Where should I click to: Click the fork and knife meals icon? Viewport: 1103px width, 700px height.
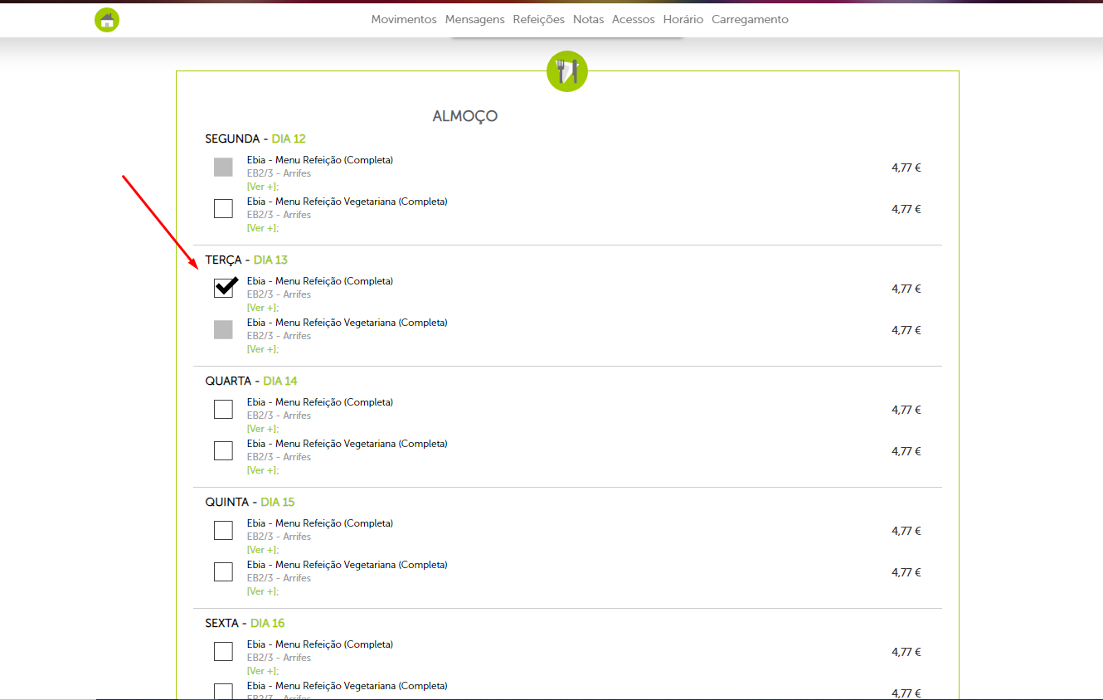pos(567,72)
